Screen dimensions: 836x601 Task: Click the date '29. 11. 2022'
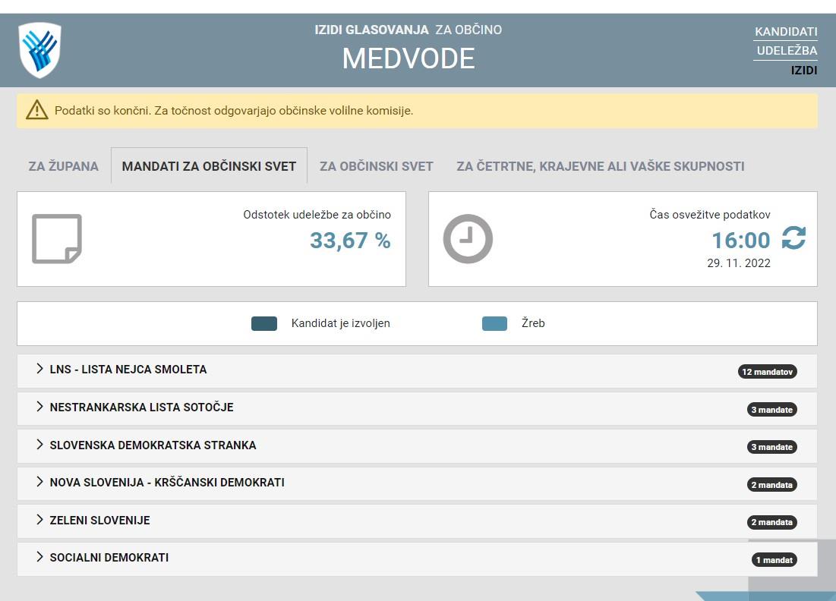[739, 263]
